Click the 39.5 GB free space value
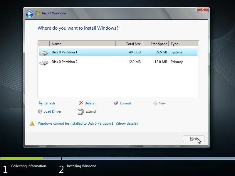 [161, 52]
